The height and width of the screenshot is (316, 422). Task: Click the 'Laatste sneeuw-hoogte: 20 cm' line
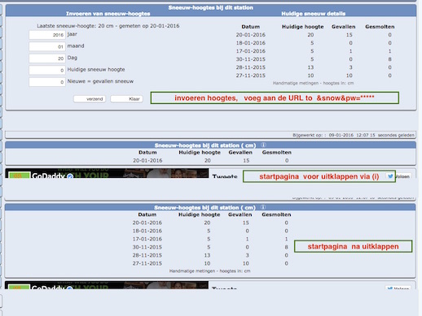108,26
